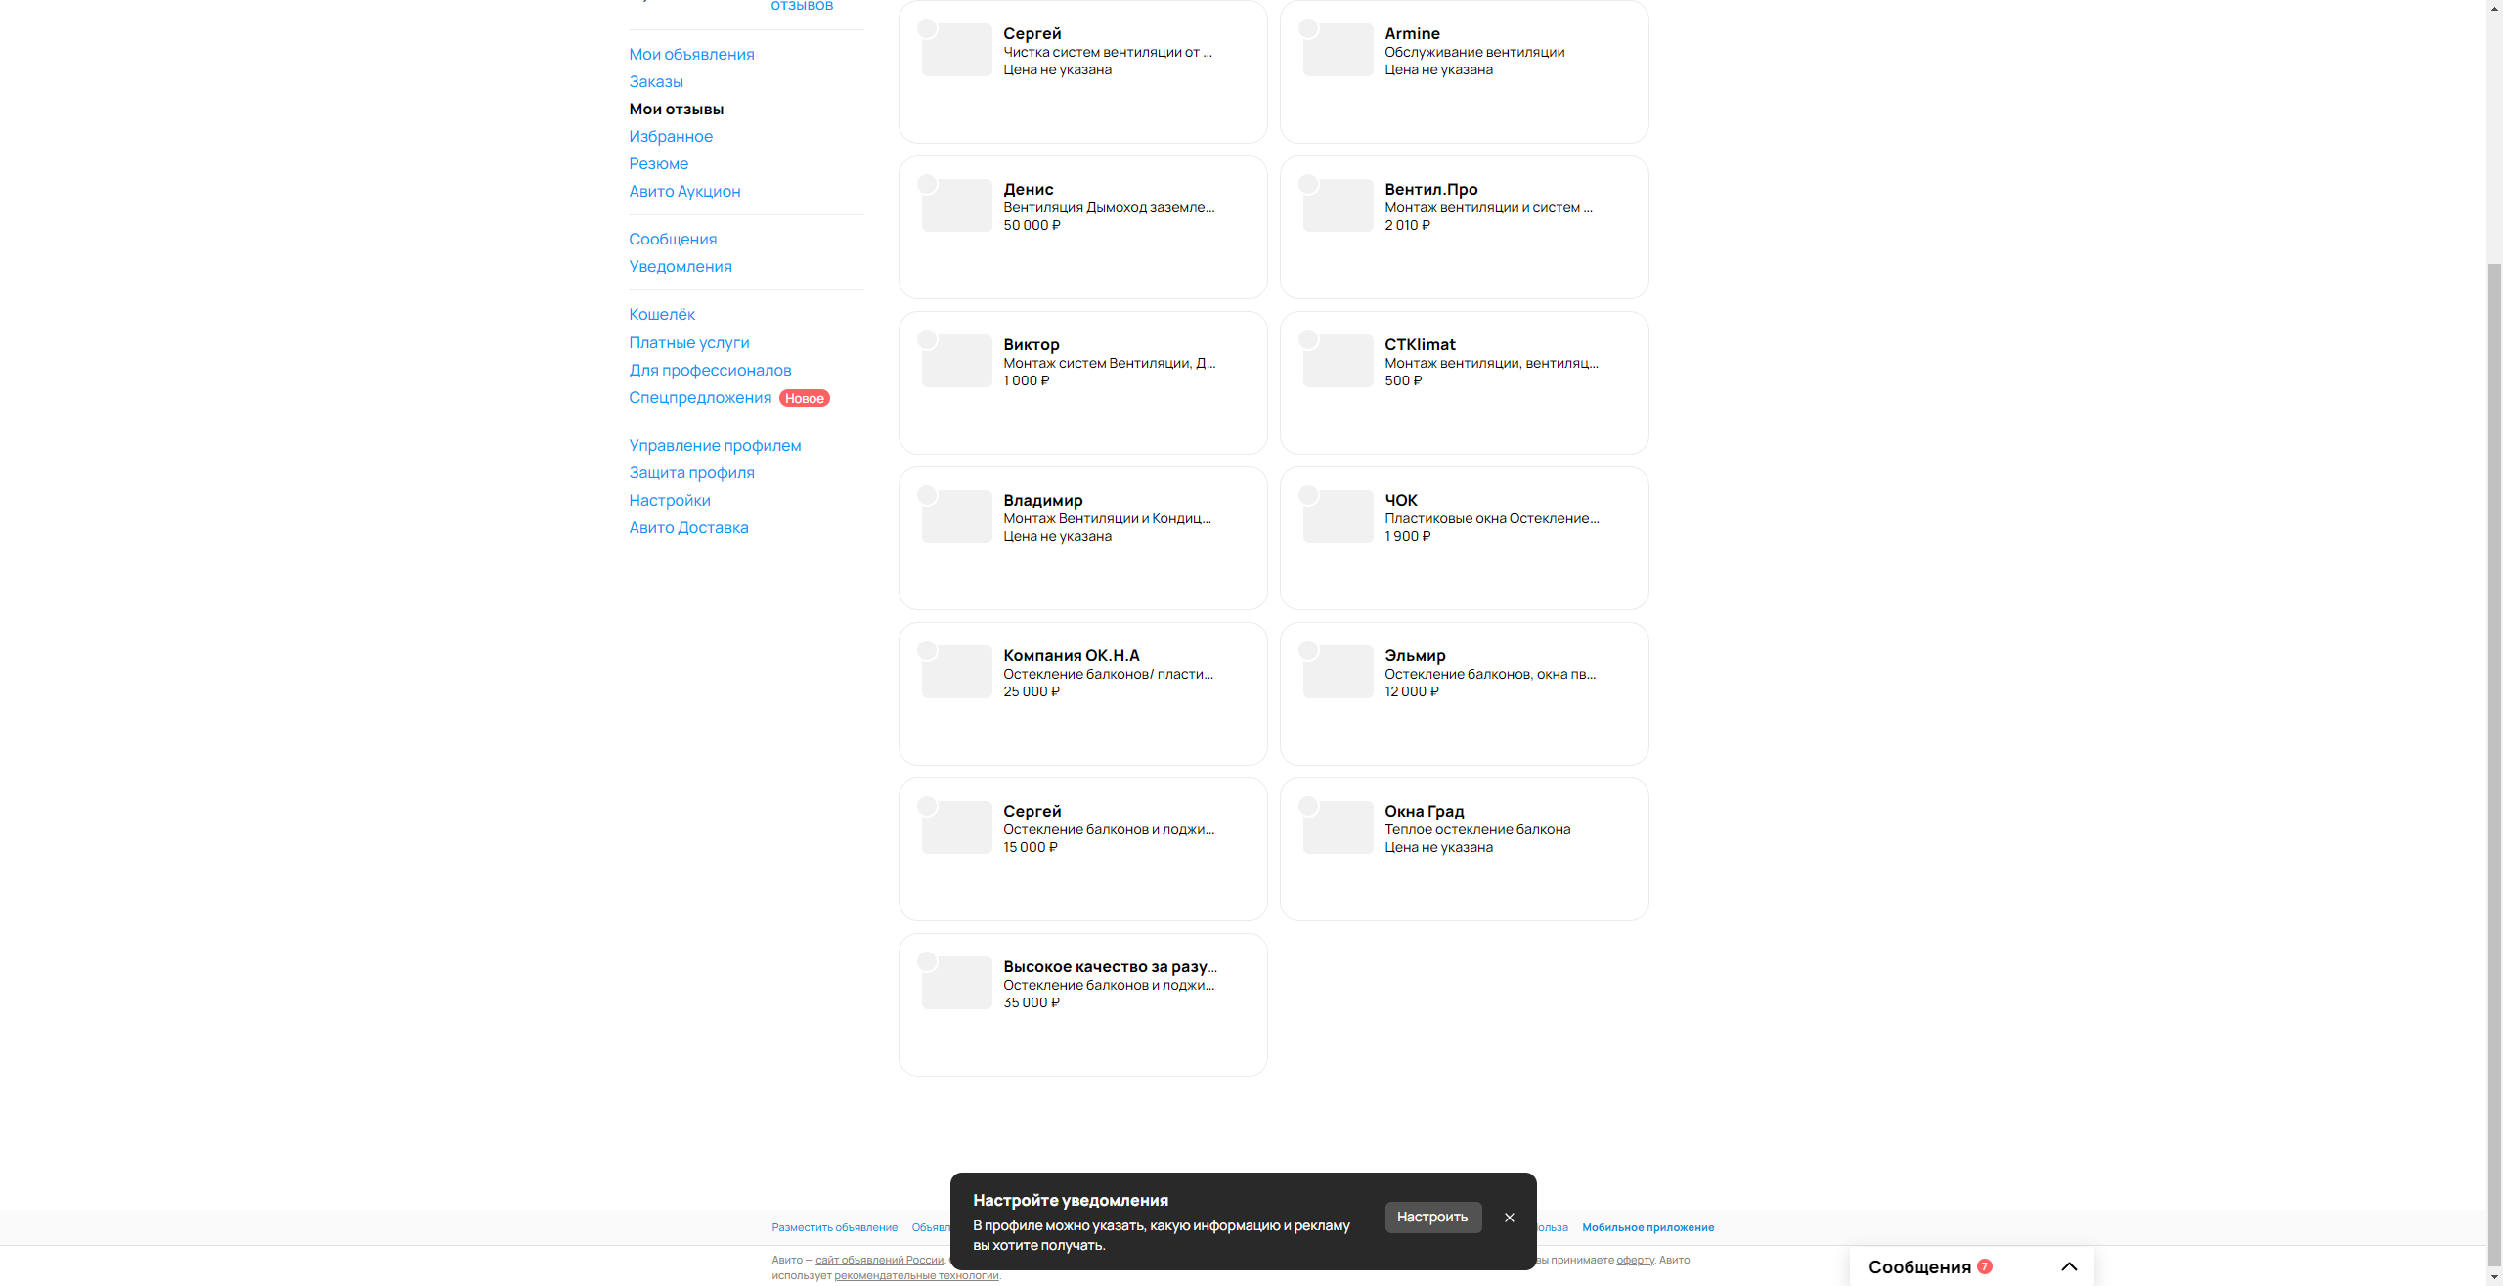Click the unread messages badge counter

[1985, 1266]
